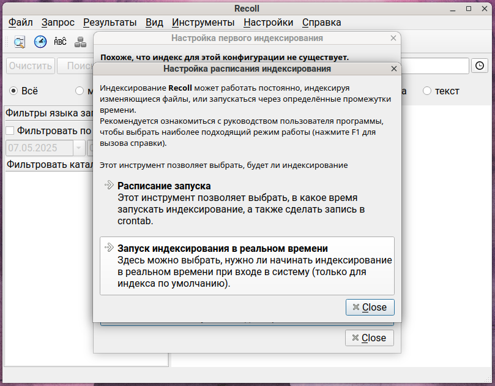Viewport: 495px width, 386px height.
Task: Click the clock icon beside the search field
Action: [480, 66]
